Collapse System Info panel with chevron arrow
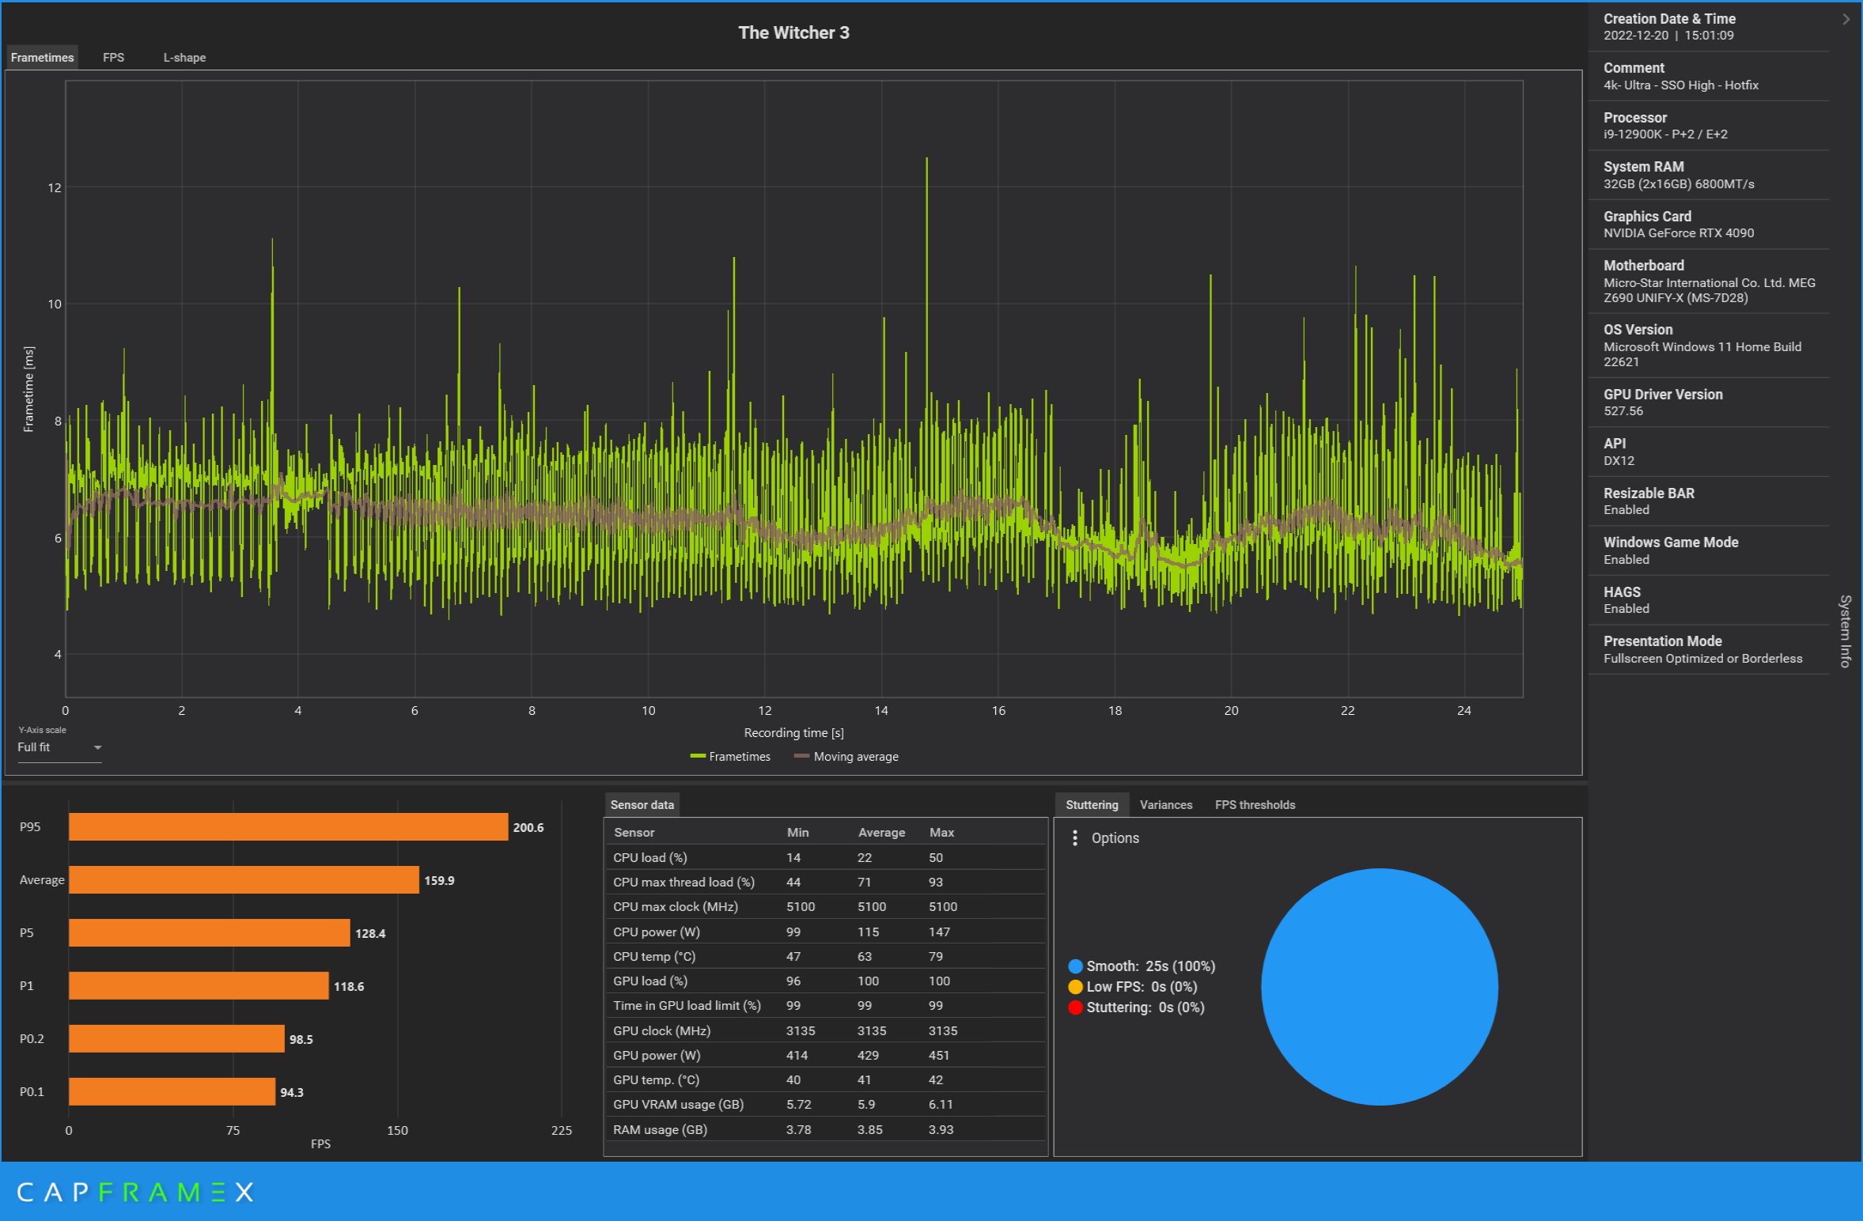This screenshot has width=1863, height=1221. [x=1846, y=19]
